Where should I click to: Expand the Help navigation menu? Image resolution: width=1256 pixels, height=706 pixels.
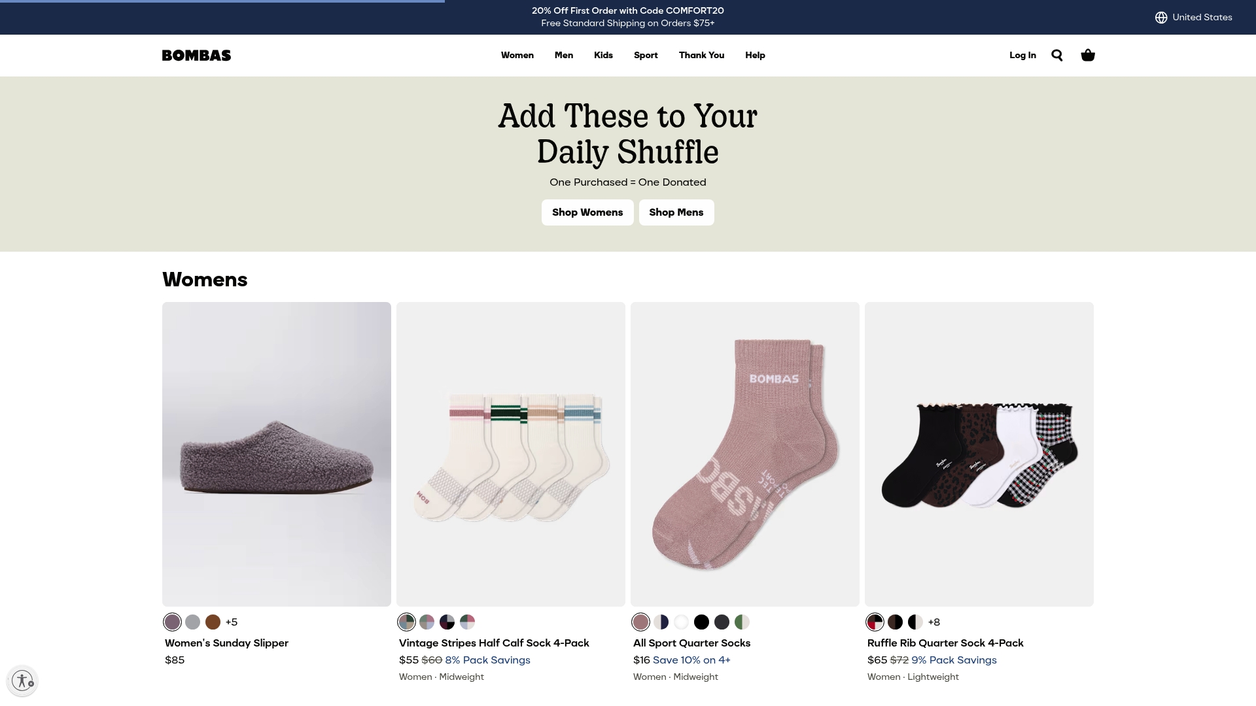coord(755,55)
